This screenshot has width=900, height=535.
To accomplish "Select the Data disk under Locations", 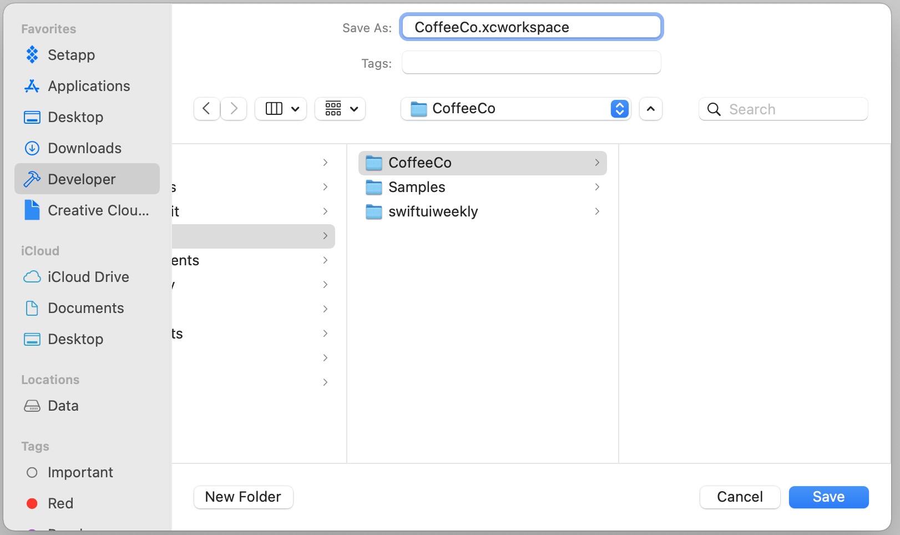I will (63, 406).
